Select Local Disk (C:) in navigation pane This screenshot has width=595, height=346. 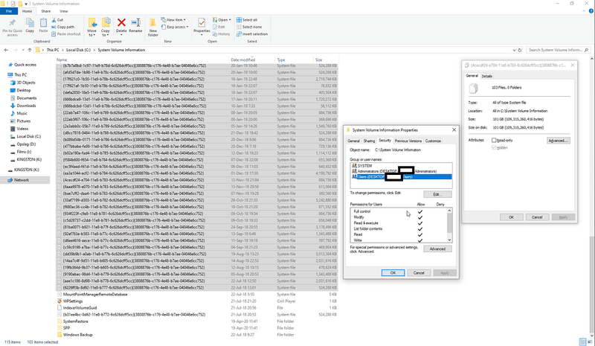[29, 136]
